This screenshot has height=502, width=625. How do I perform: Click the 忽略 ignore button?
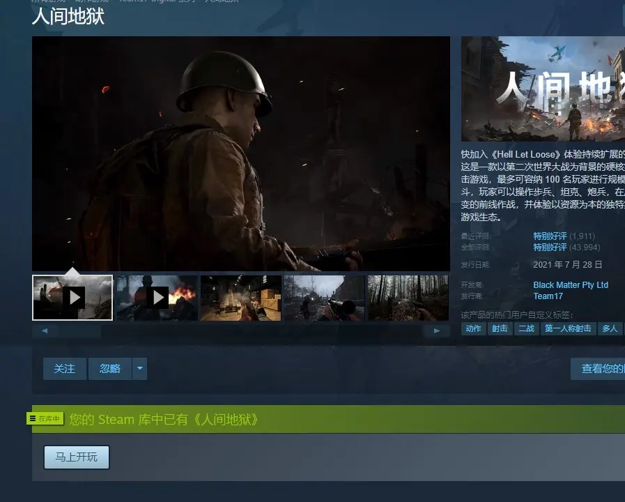tap(110, 368)
